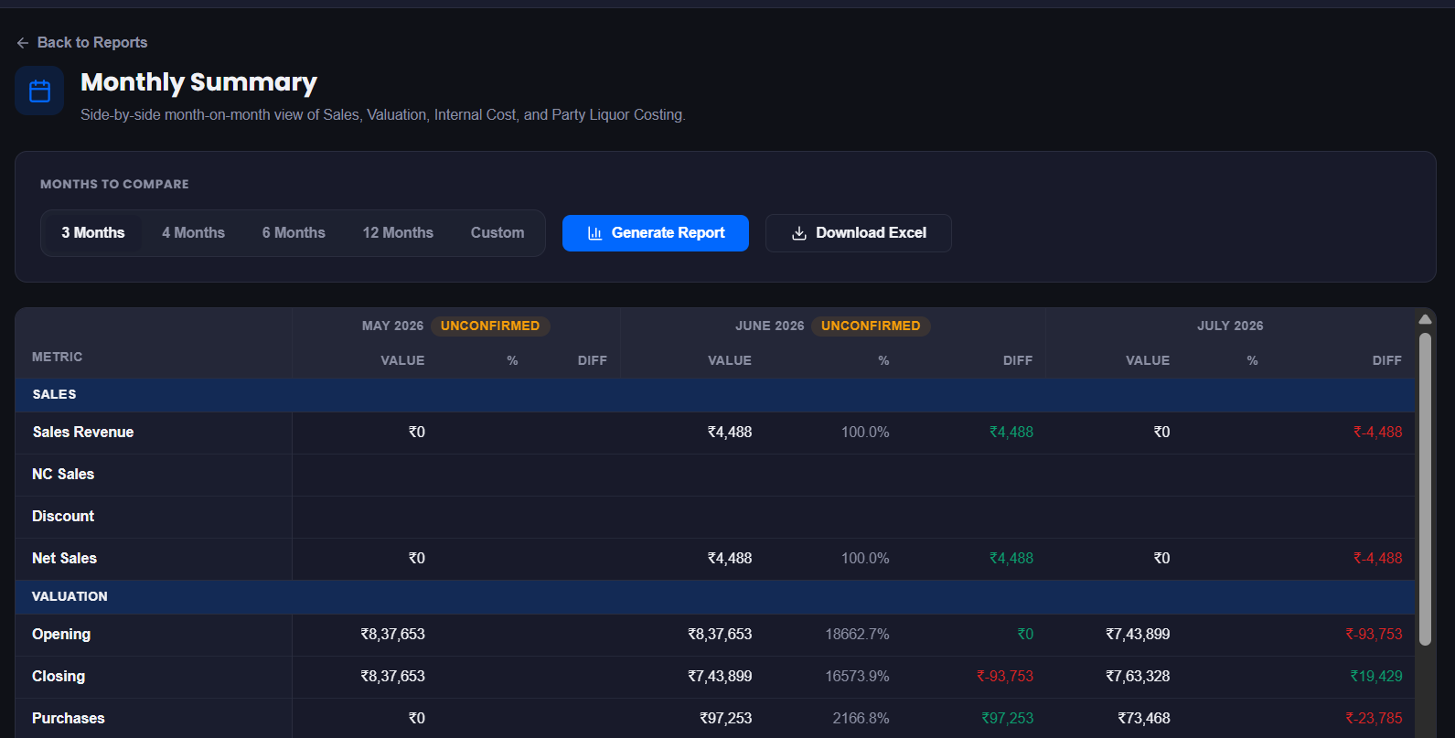Click the calendar icon beside Monthly Summary
Image resolution: width=1455 pixels, height=738 pixels.
pos(39,91)
